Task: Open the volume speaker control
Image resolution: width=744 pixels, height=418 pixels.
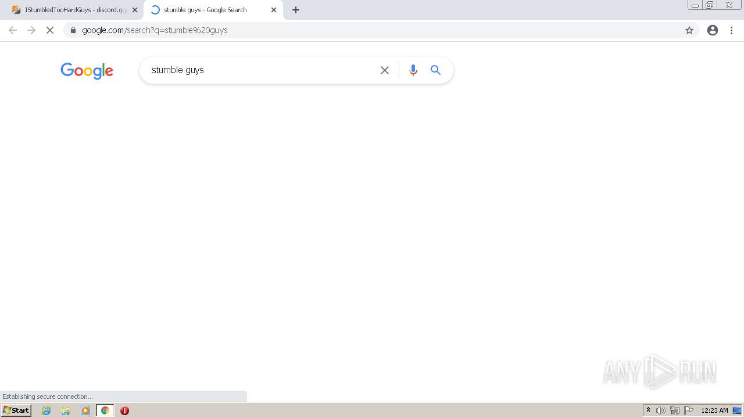Action: [661, 410]
